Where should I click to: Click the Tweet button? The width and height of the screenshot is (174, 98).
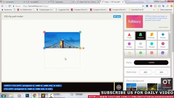117,16
